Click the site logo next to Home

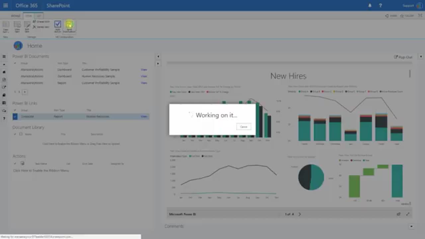pyautogui.click(x=18, y=45)
